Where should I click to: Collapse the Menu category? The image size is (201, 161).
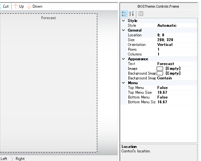pyautogui.click(x=123, y=83)
